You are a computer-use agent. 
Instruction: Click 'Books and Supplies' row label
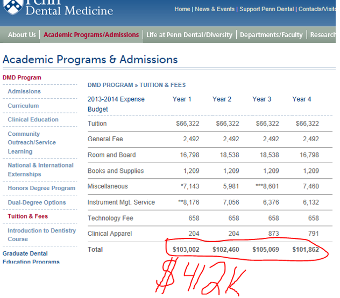[116, 171]
